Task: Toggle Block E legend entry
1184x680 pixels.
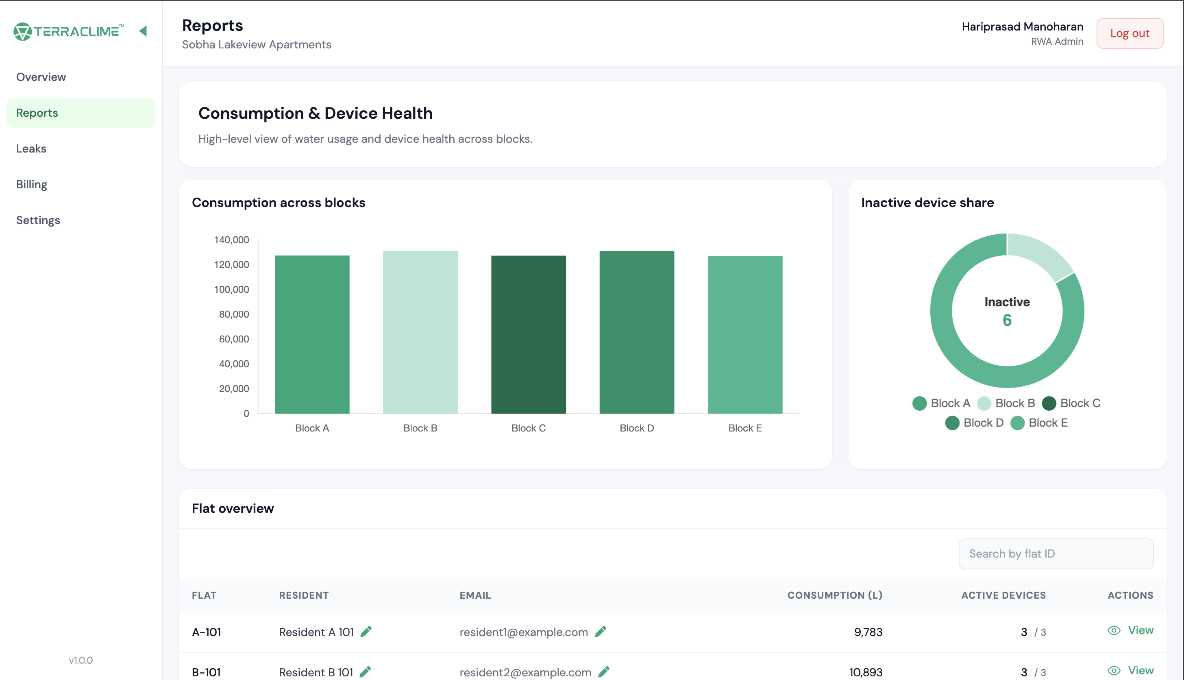Action: coord(1039,423)
